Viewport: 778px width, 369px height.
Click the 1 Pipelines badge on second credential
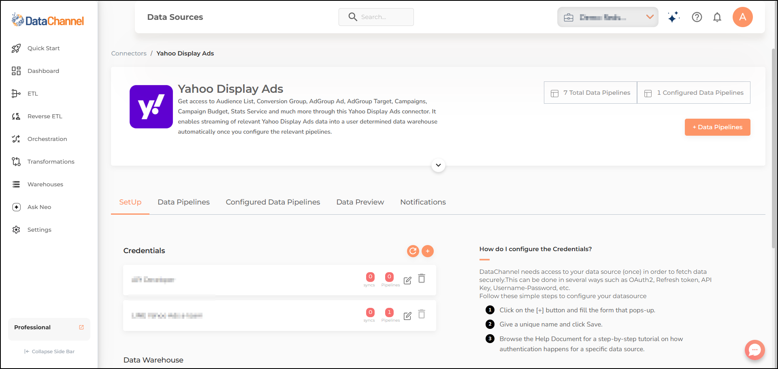389,312
